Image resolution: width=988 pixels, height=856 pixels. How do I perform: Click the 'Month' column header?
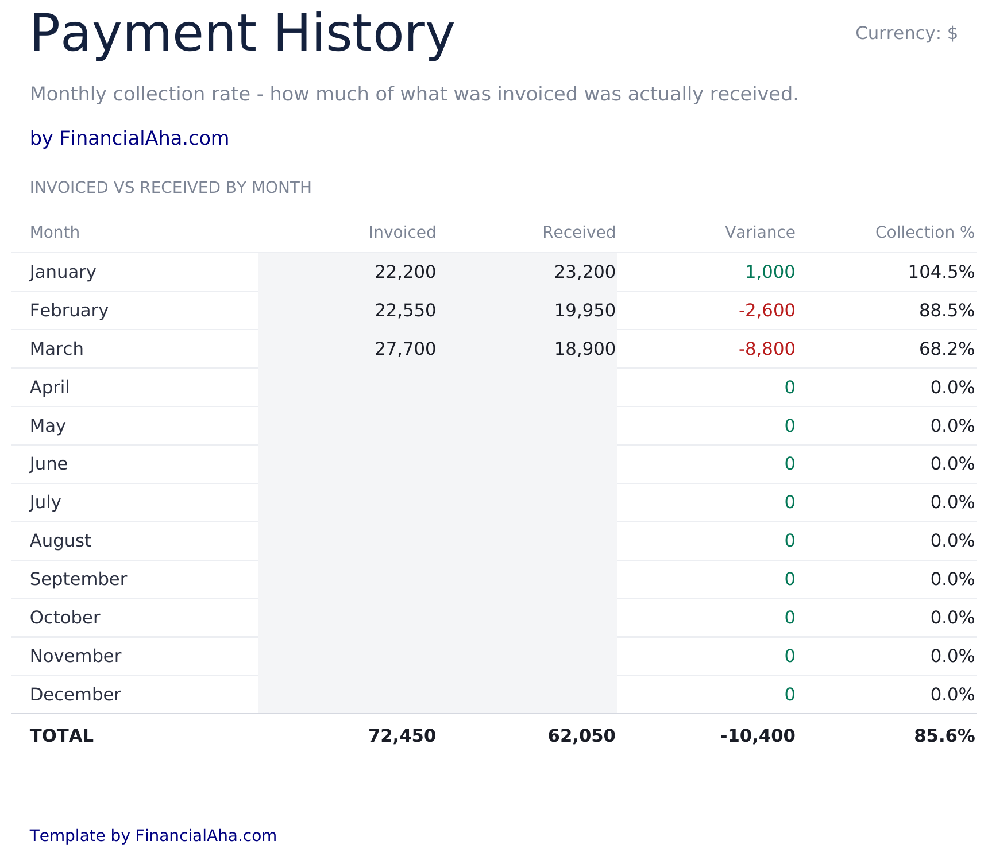click(x=55, y=233)
